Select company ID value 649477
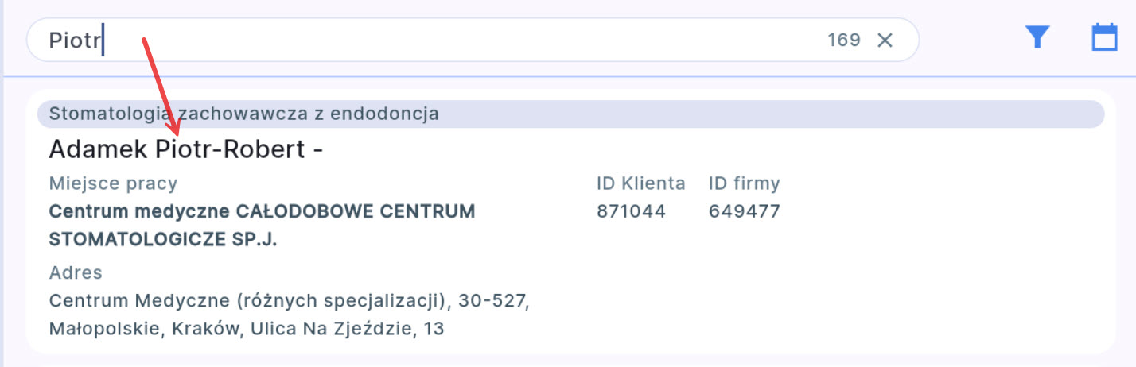Screen dimensions: 1136x367 (744, 212)
